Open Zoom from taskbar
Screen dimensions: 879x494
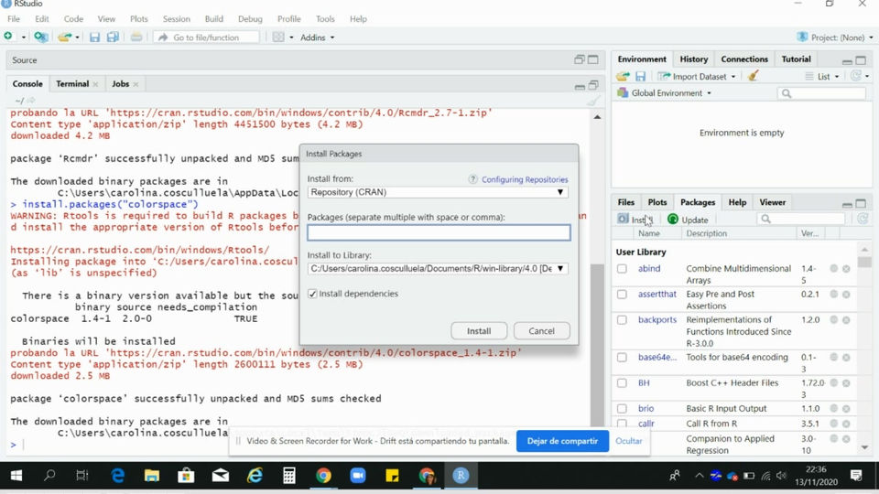pos(358,476)
